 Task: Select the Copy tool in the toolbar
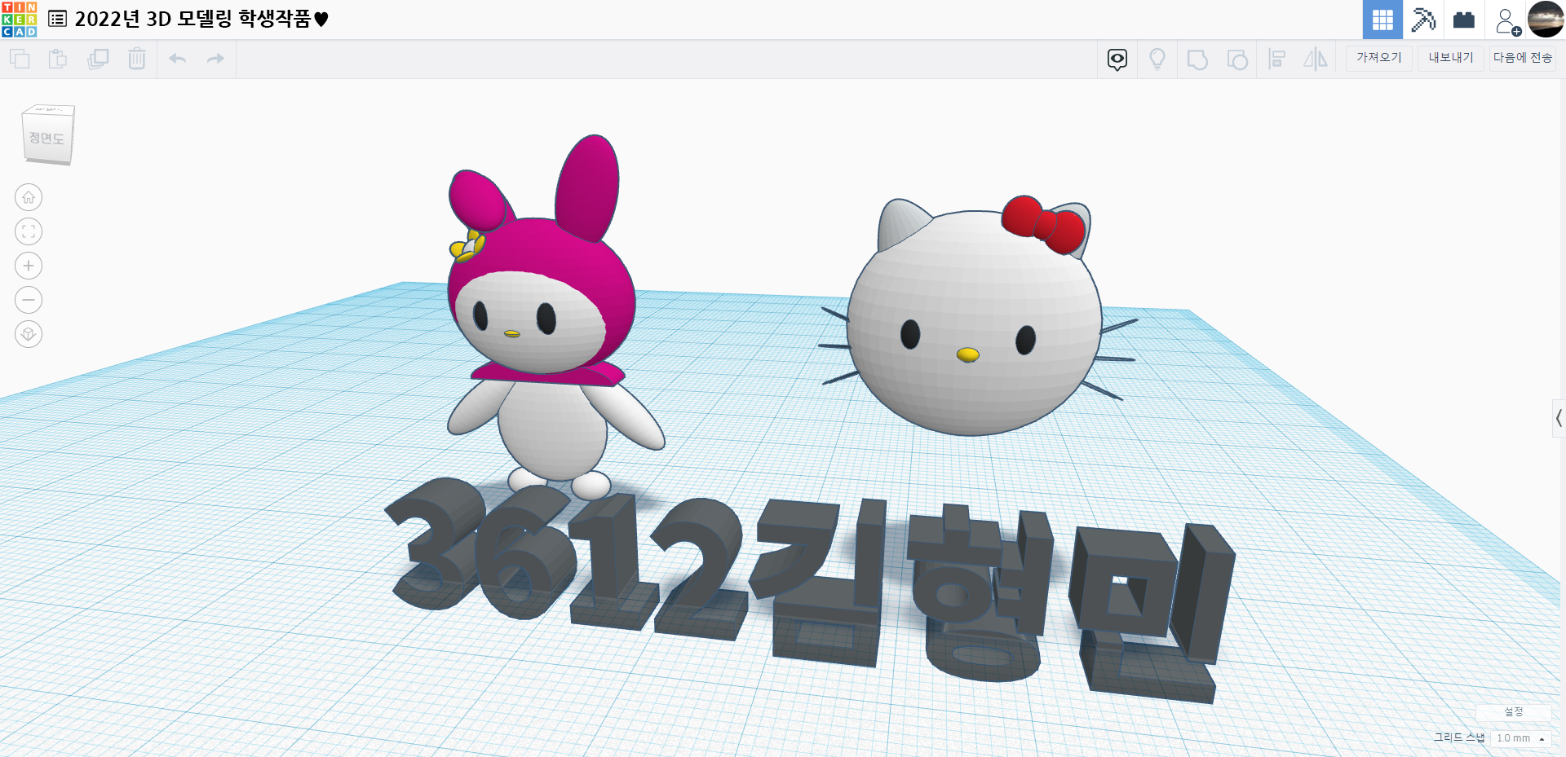tap(20, 59)
